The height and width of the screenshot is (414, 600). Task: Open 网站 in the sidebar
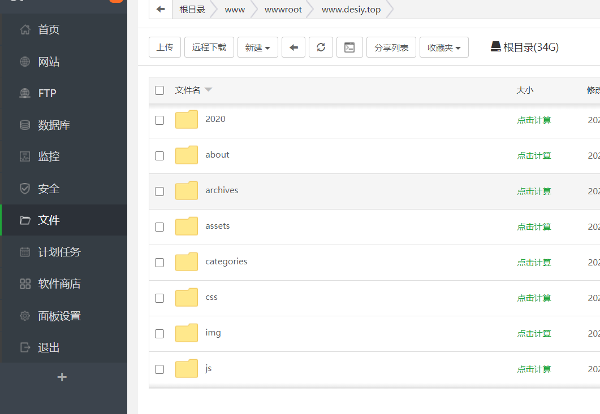pos(49,62)
